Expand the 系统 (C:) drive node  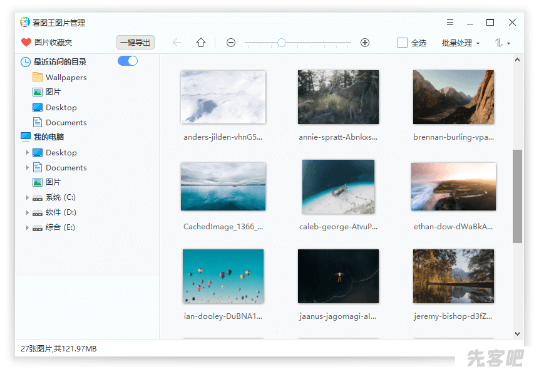tap(27, 197)
